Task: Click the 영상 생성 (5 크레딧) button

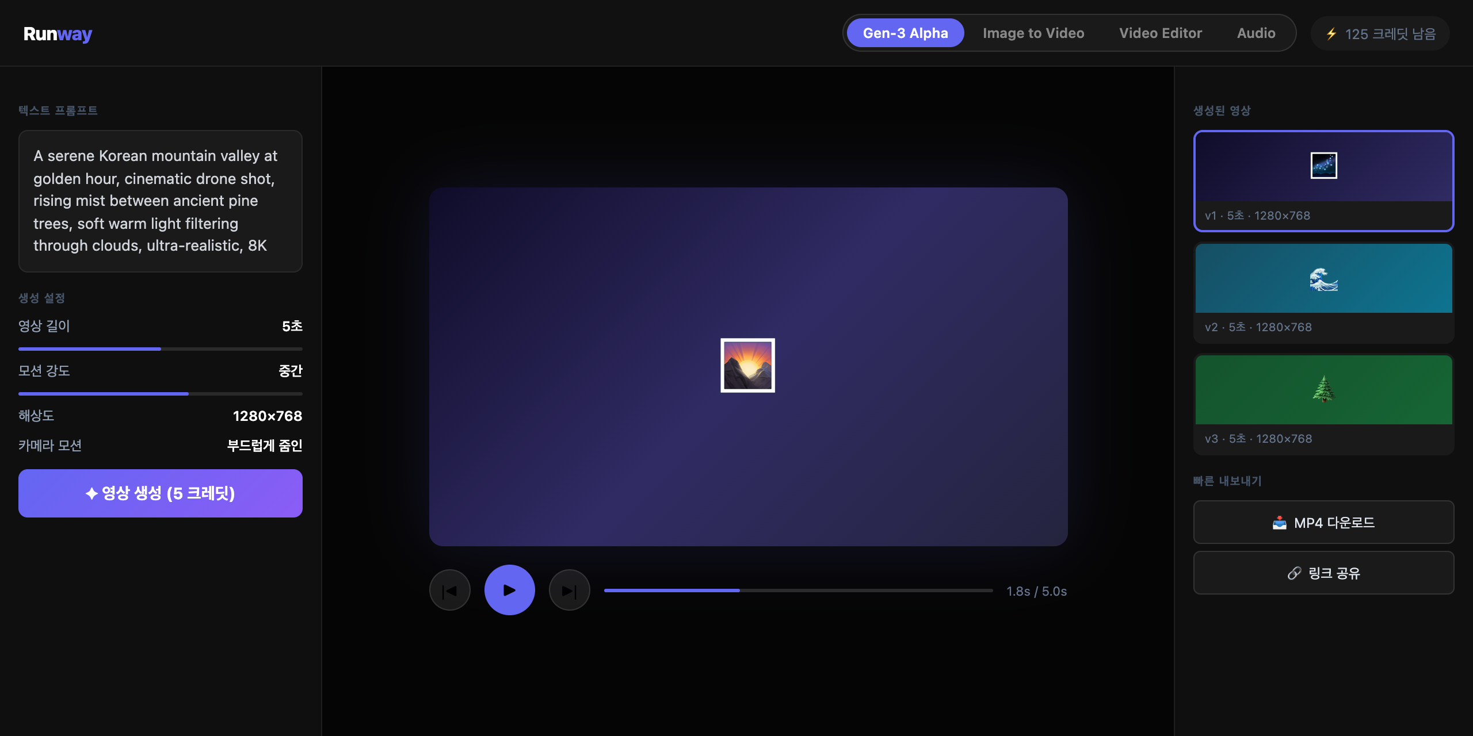Action: point(161,493)
